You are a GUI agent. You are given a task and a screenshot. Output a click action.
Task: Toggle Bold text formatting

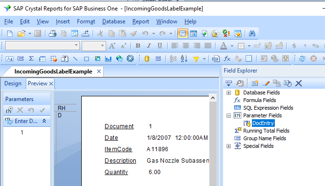(x=138, y=46)
